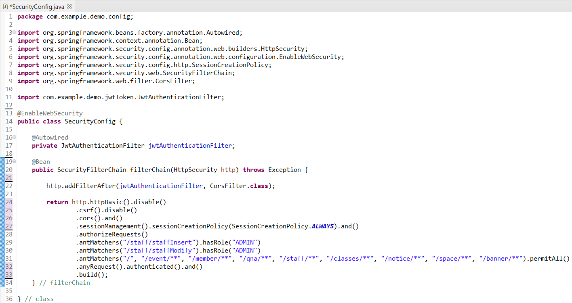
Task: Click line number 22 in the gutter
Action: 9,186
